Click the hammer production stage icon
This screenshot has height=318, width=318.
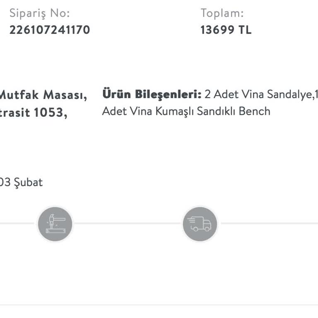coord(55,224)
